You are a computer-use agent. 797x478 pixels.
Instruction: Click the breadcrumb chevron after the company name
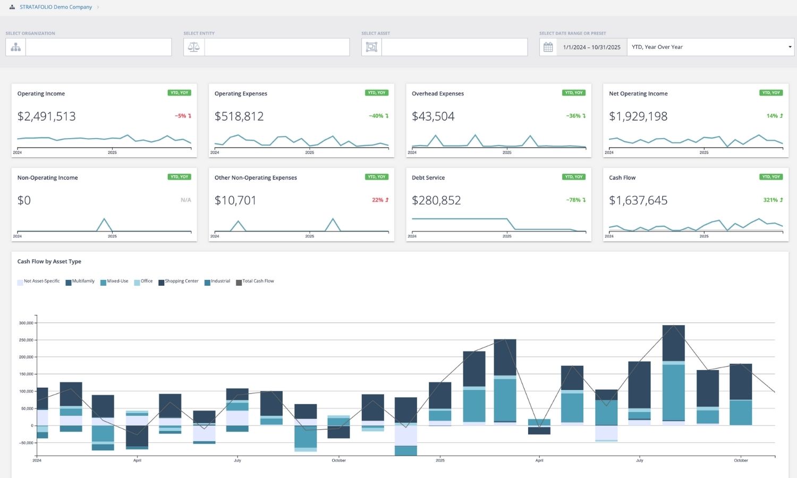[x=98, y=7]
